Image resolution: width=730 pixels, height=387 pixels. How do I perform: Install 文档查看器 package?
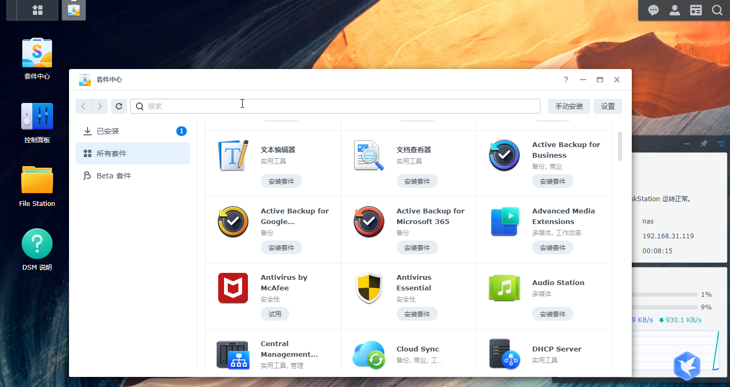coord(417,181)
